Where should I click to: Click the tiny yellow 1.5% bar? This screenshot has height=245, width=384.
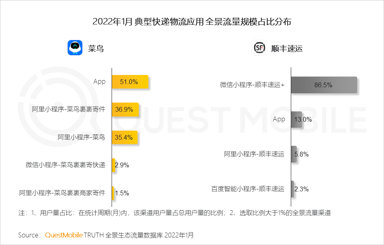coord(113,193)
